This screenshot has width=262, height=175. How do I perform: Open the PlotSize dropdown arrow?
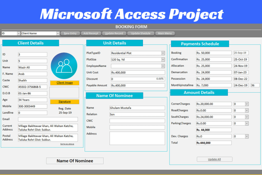coord(163,60)
